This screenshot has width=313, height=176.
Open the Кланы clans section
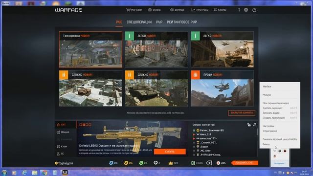point(220,10)
